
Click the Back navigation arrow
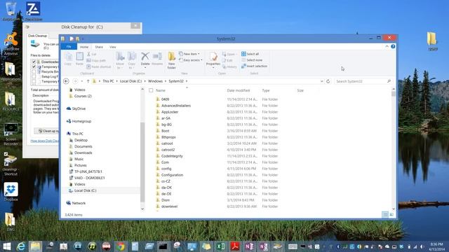click(66, 81)
